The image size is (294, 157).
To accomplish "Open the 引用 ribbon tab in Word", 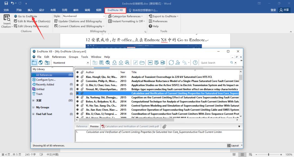I will pos(65,10).
